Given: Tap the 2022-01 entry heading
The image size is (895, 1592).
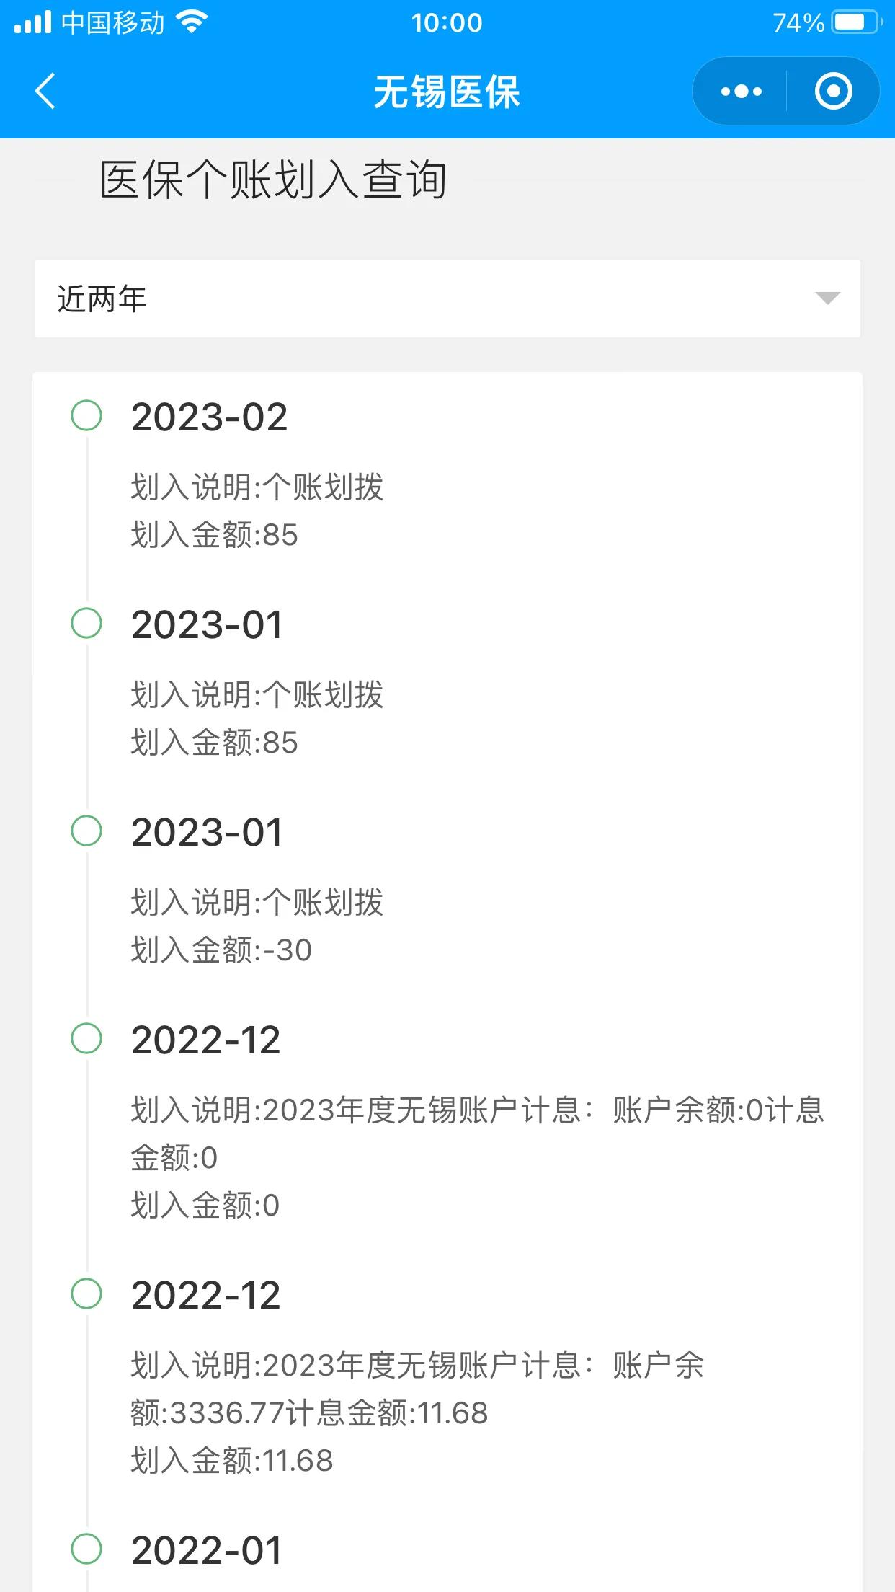Looking at the screenshot, I should click(206, 1550).
